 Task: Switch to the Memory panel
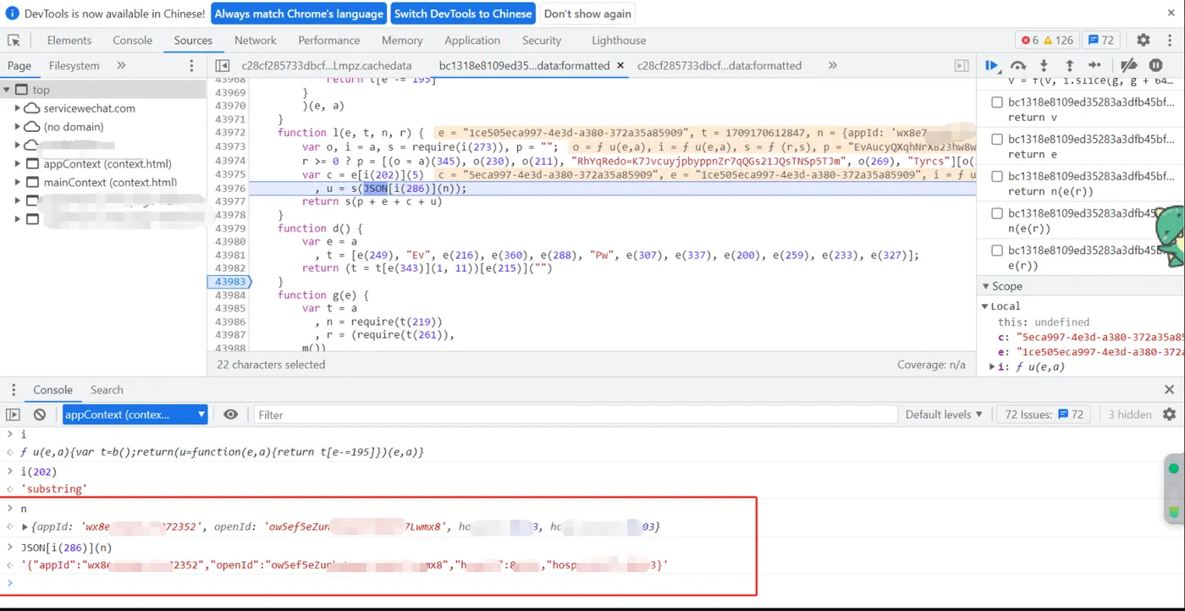(402, 40)
